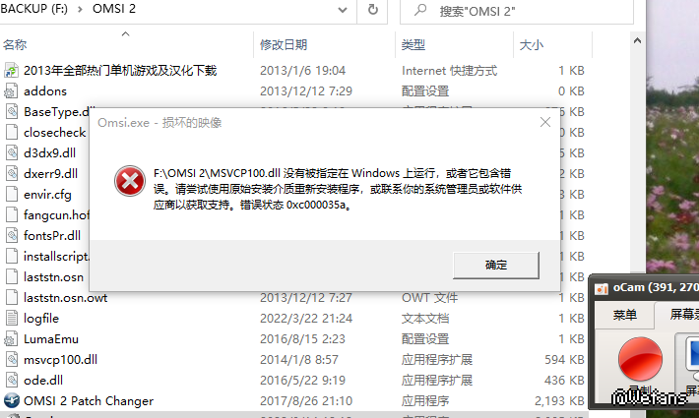Click the sort direction arrow above 名称
Image resolution: width=699 pixels, height=418 pixels.
(126, 33)
